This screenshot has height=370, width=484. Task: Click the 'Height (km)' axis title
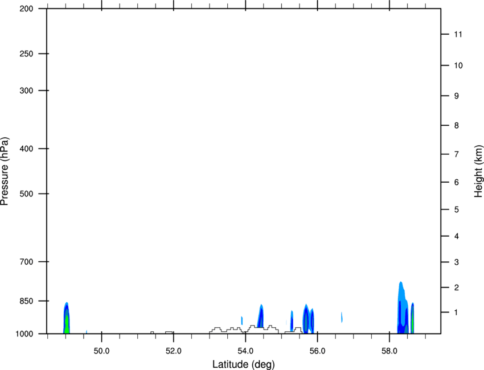478,171
